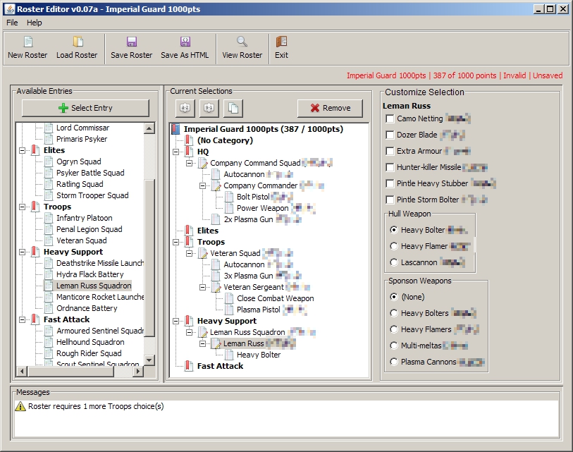
Task: Collapse Heavy Support in Available Entries
Action: [x=23, y=252]
